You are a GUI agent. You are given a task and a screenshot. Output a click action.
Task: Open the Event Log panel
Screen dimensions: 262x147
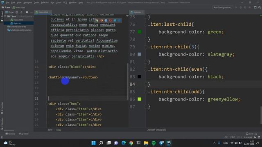click(251, 134)
